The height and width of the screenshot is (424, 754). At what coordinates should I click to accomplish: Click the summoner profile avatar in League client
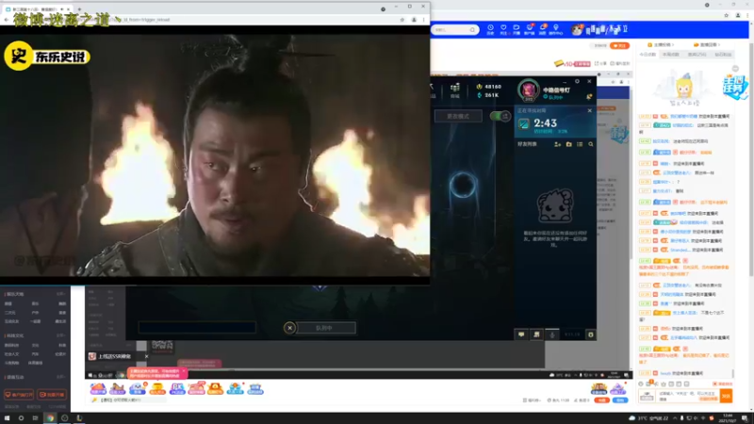click(x=529, y=90)
